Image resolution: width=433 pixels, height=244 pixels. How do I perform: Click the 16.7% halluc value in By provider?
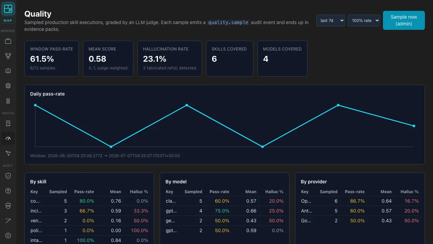pyautogui.click(x=412, y=201)
